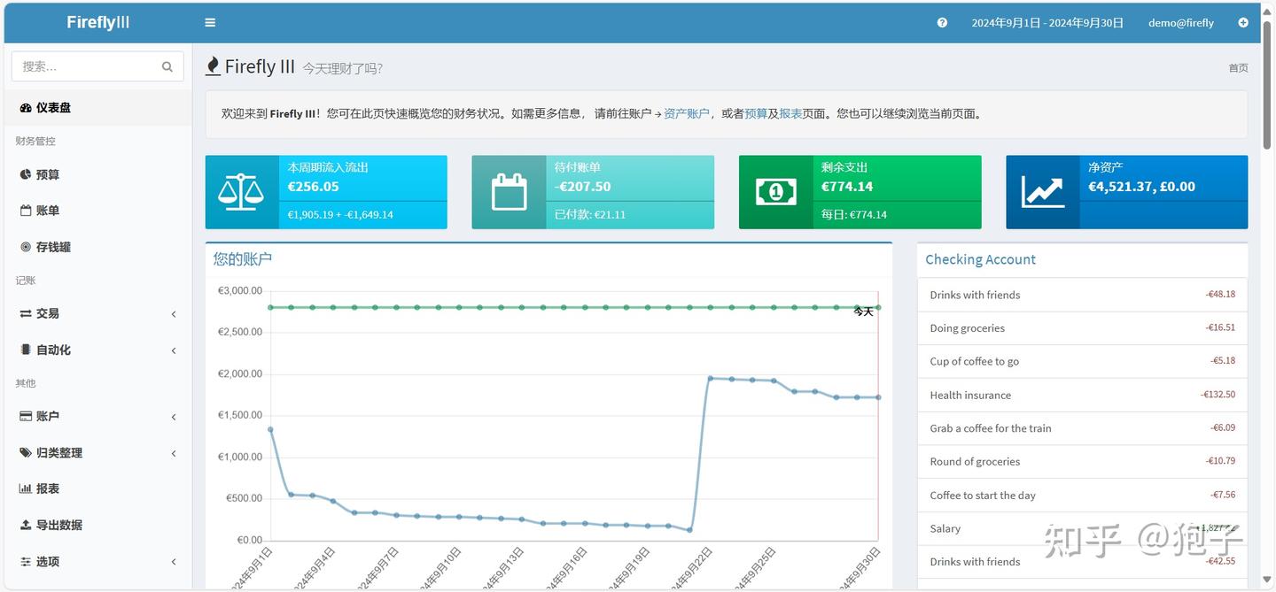Click the search magnifier icon
Screen dimensions: 1276x592
click(x=167, y=66)
